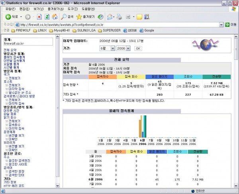Click the Edit with Word icon
Image resolution: width=239 pixels, height=194 pixels.
point(128,17)
